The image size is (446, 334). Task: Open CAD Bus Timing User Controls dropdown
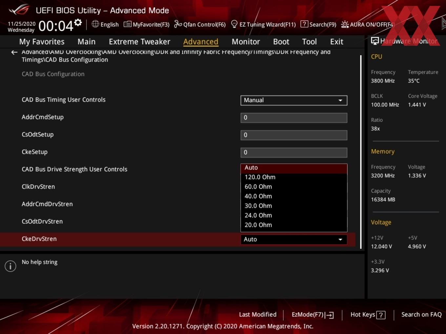coord(294,100)
